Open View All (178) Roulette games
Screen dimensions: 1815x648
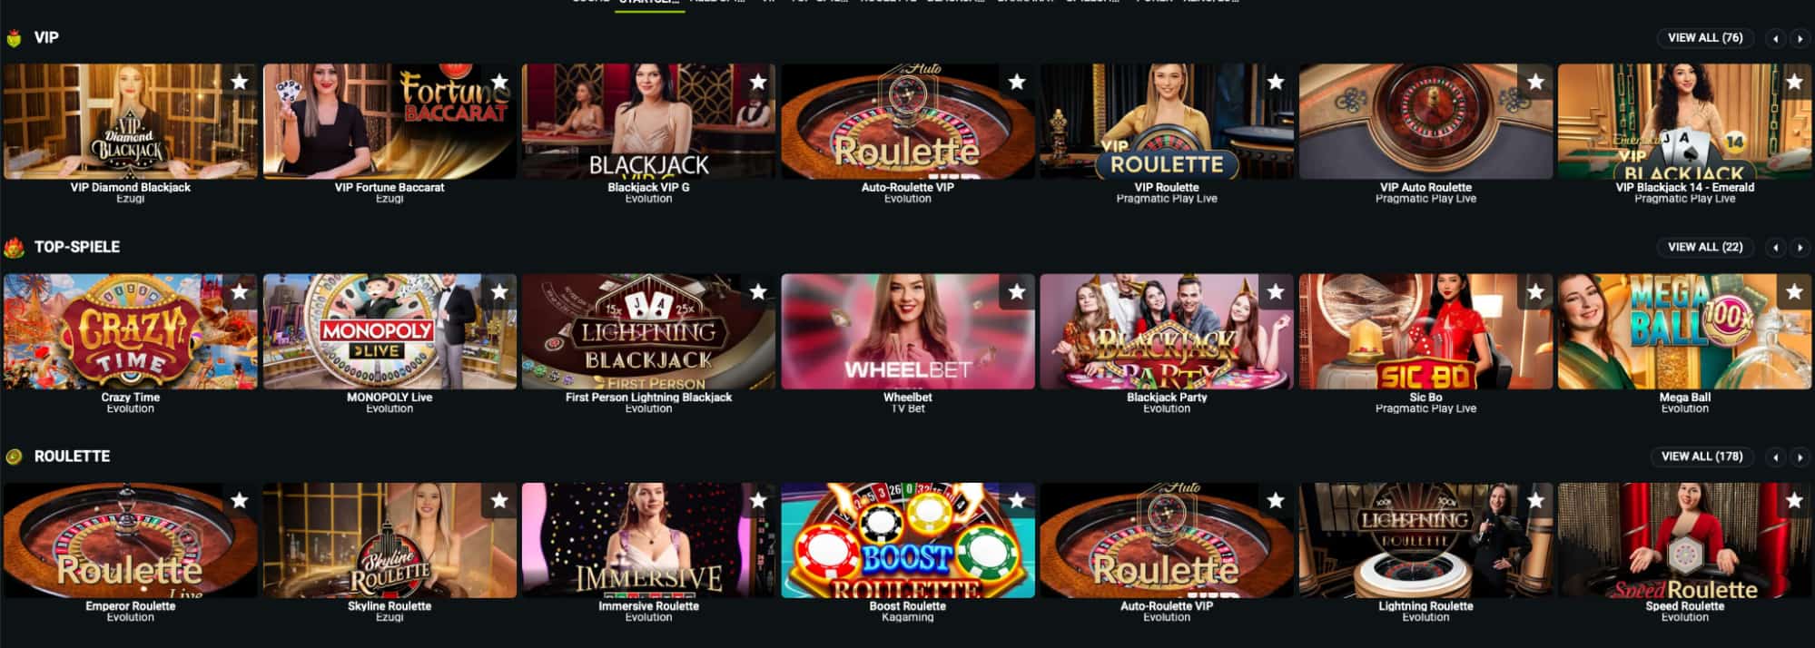click(1702, 457)
